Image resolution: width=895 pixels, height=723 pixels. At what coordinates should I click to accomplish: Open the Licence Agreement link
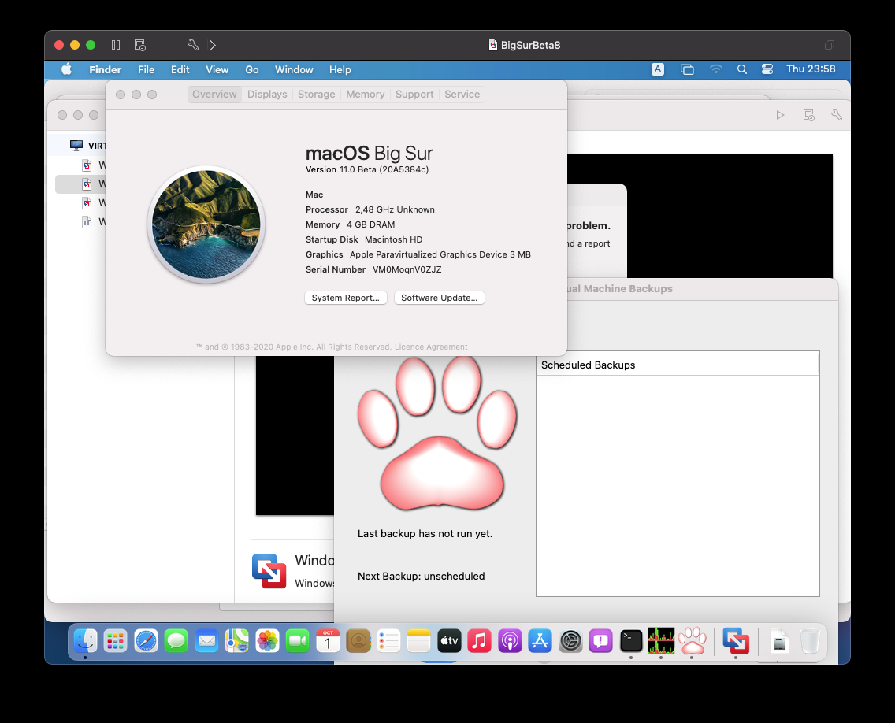(431, 347)
